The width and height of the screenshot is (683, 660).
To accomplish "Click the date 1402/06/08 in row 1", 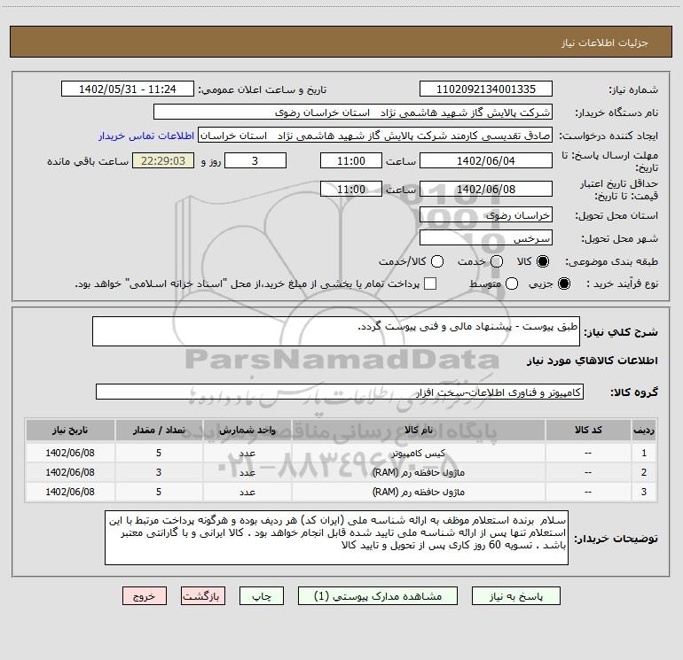I will [x=70, y=453].
